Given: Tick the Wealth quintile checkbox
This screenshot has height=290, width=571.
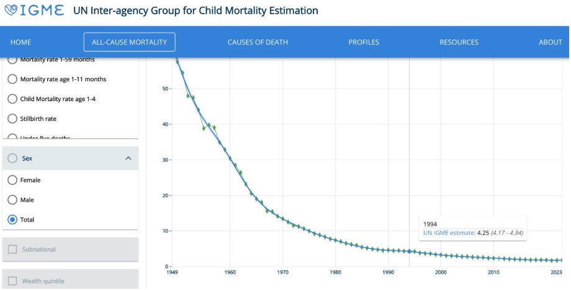Looking at the screenshot, I should pyautogui.click(x=13, y=281).
